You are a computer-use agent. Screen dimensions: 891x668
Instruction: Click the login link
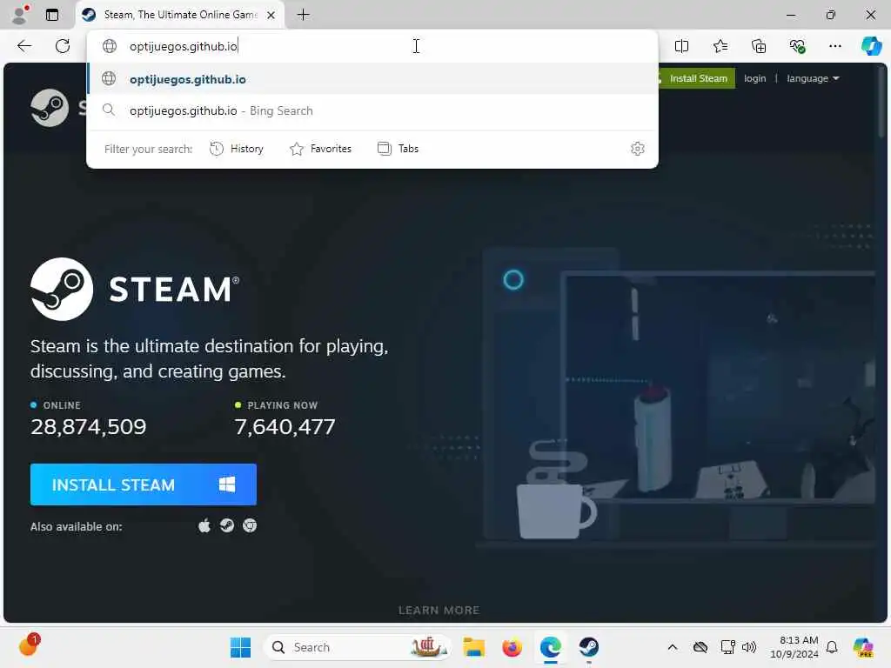[x=754, y=78]
